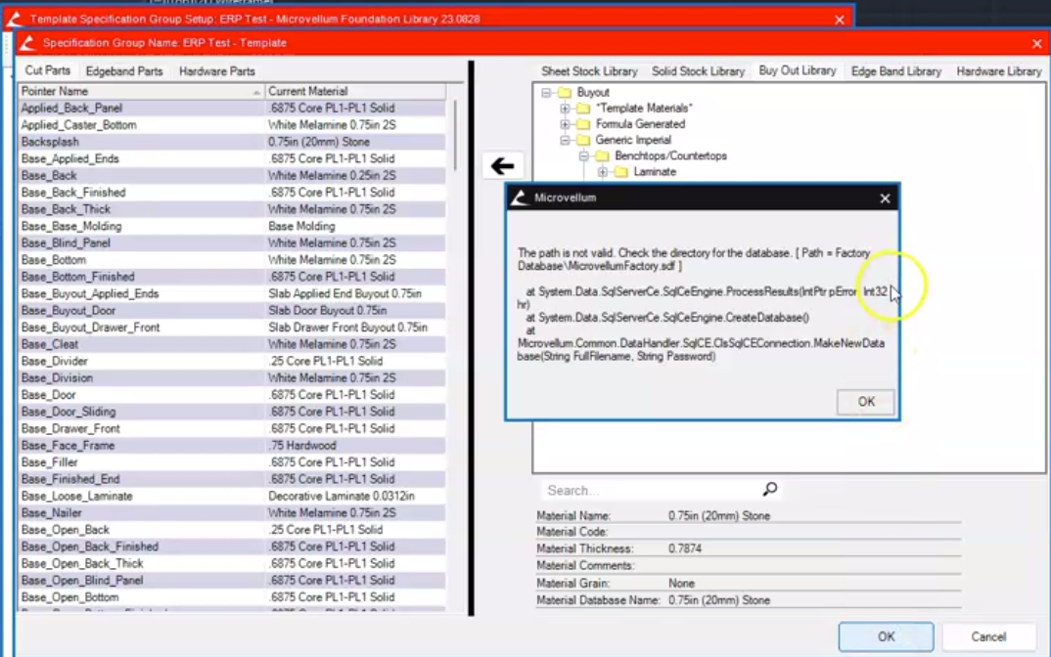The height and width of the screenshot is (657, 1051).
Task: Click the left arrow assign-material button
Action: pos(503,166)
